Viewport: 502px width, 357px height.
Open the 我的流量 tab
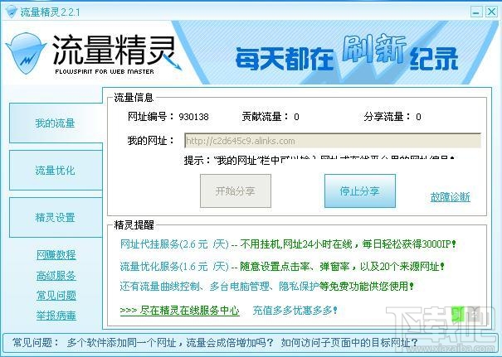[56, 123]
